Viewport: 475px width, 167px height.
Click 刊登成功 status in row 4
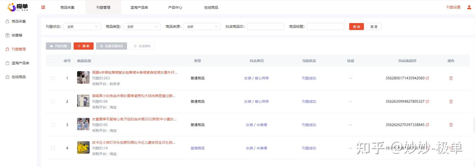point(309,148)
